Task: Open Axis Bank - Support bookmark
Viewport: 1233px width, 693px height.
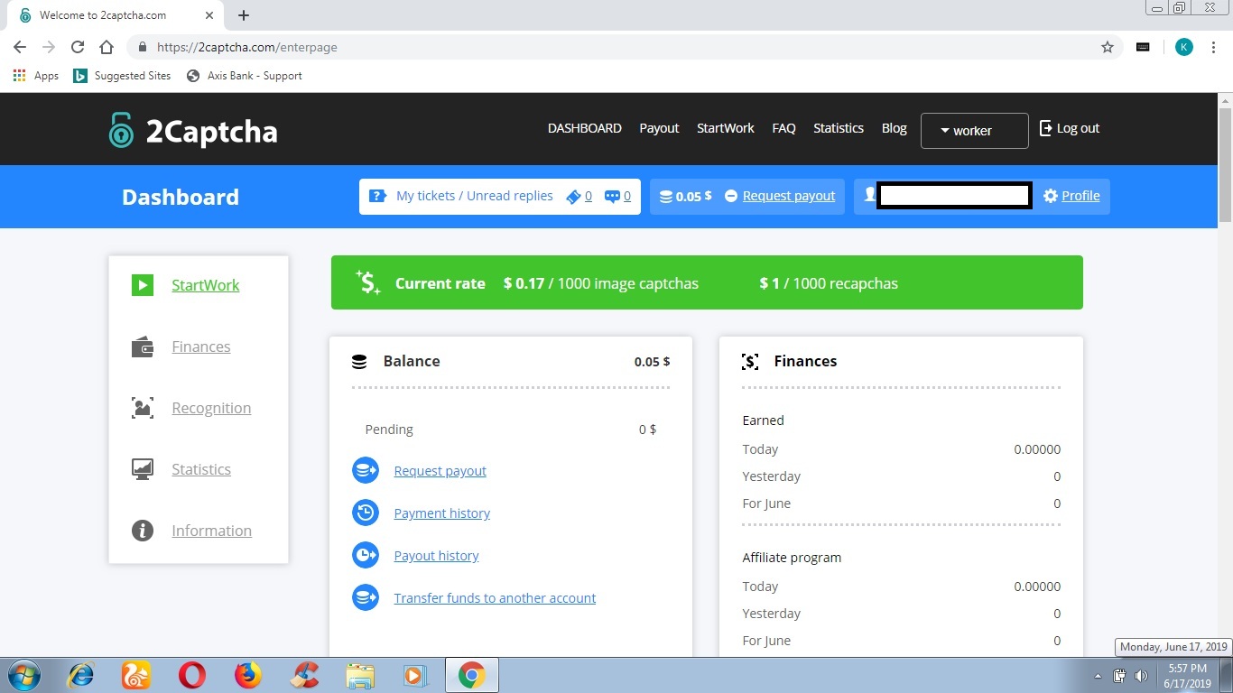Action: (x=244, y=76)
